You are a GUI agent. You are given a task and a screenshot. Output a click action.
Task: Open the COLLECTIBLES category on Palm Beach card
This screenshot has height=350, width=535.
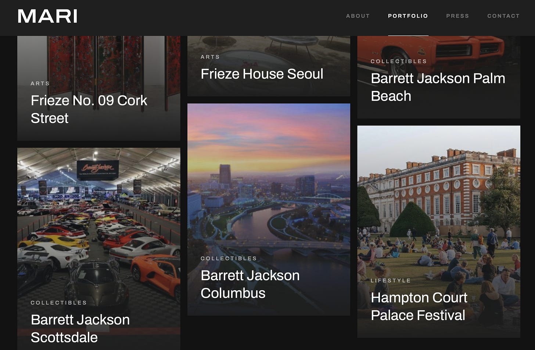pyautogui.click(x=399, y=61)
